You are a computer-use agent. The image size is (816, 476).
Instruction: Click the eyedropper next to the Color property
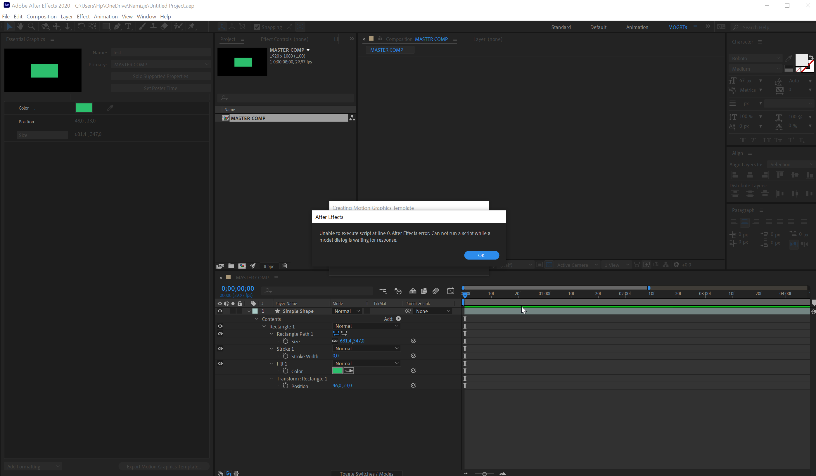click(x=110, y=108)
